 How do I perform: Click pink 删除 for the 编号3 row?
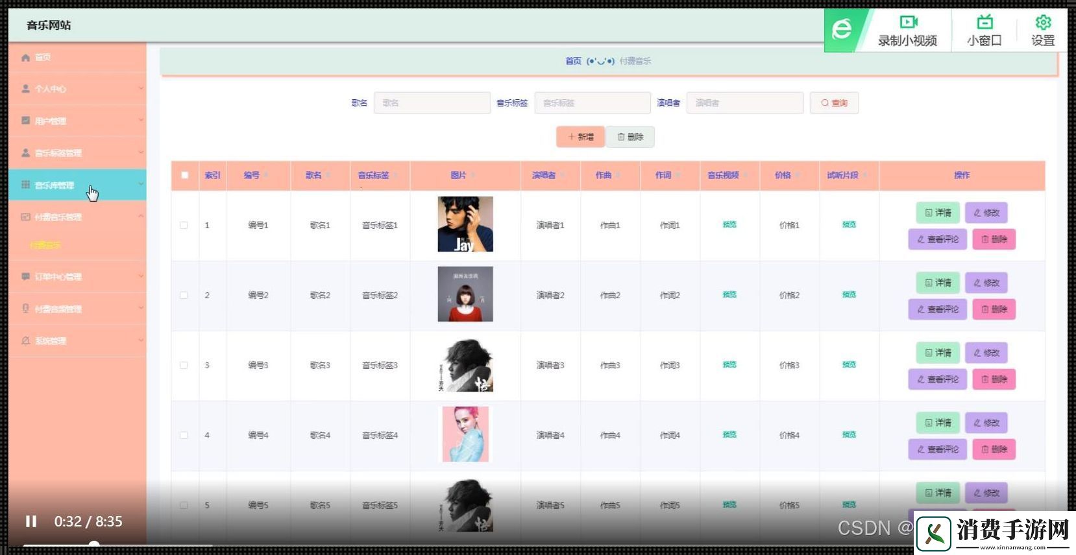pyautogui.click(x=994, y=379)
